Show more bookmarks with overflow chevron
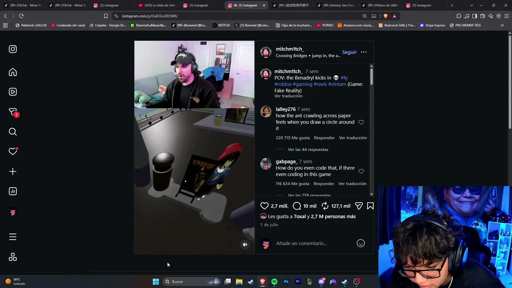 [x=502, y=25]
